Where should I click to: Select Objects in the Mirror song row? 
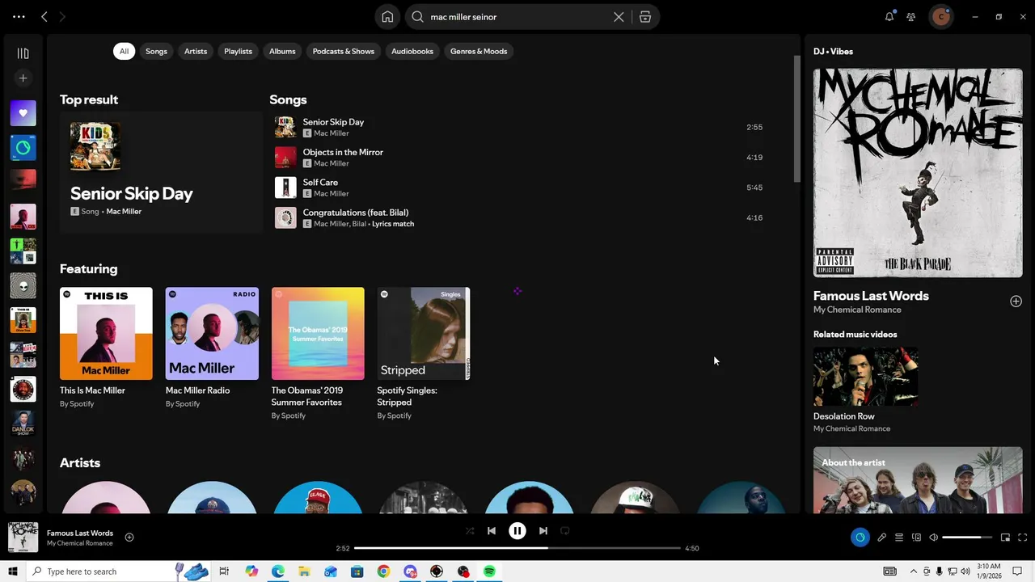pos(520,157)
